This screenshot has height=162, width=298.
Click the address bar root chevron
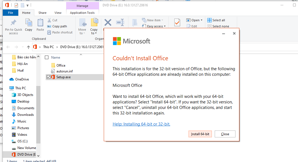[x=40, y=47]
